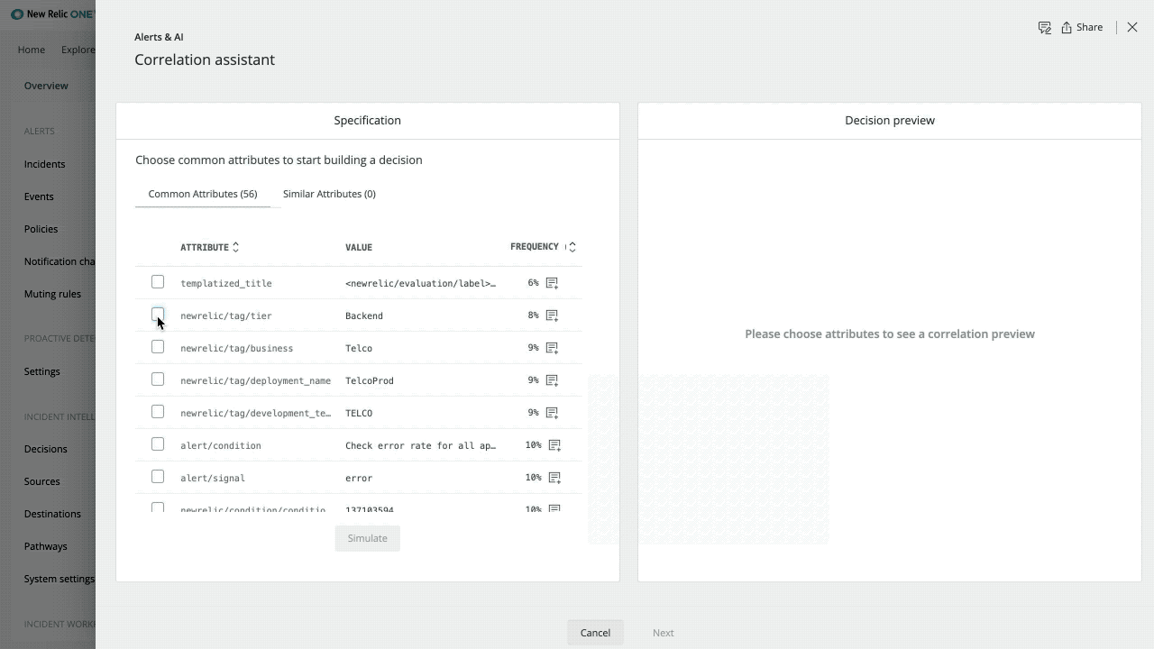
Task: Click details icon in alert/signal row
Action: coord(554,478)
